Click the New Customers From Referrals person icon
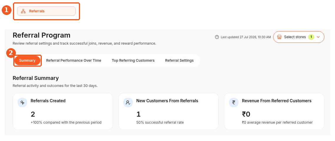335x141 pixels. pos(128,103)
